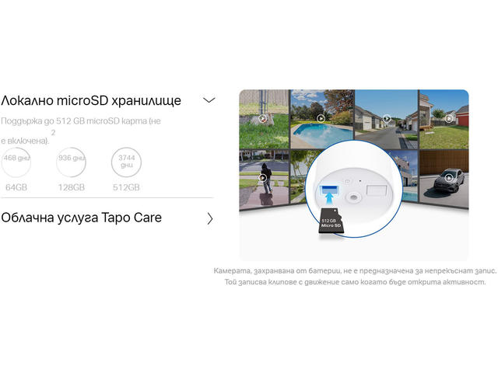Expand the Облачна услуга Tapo Care arrow
Screen dimensions: 498x373
point(209,218)
